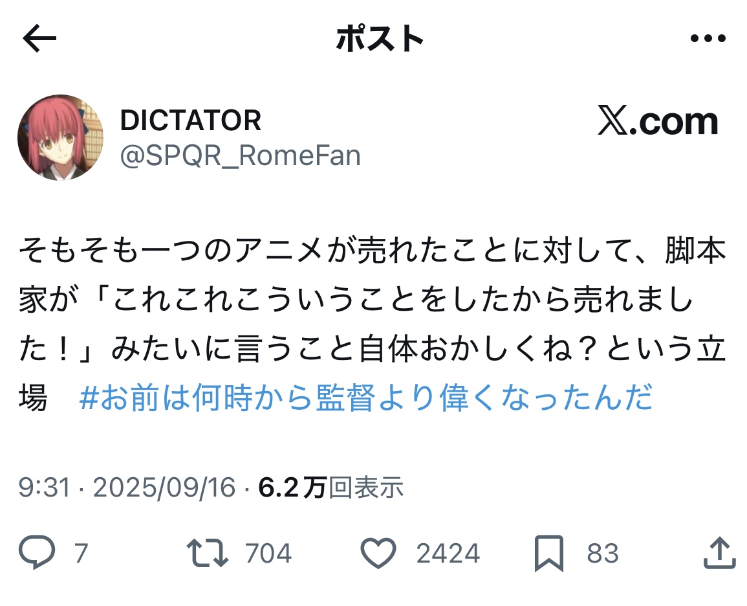Screen dimensions: 747x606
Task: Open the three-dot more options menu
Action: coord(708,38)
